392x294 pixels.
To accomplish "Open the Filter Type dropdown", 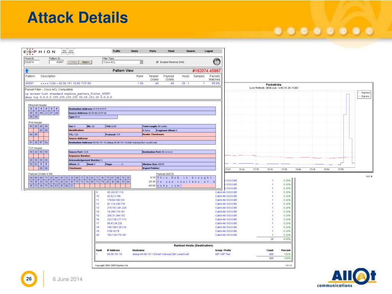I will tap(123, 62).
